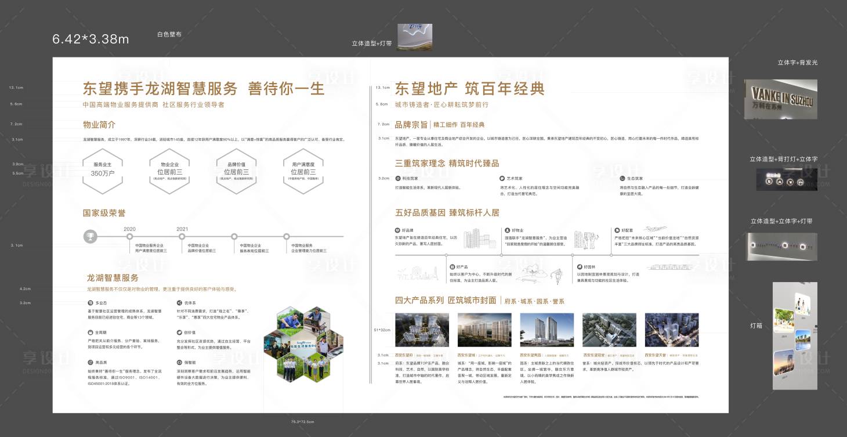
Task: Open the dark icon-row reference photo
Action: pyautogui.click(x=786, y=179)
